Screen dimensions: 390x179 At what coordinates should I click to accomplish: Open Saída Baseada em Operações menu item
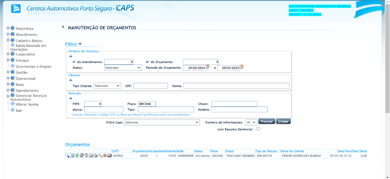(29, 47)
